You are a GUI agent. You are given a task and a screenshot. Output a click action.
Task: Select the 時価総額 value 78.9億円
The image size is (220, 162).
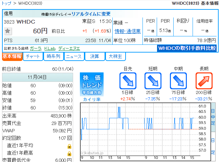(206, 40)
